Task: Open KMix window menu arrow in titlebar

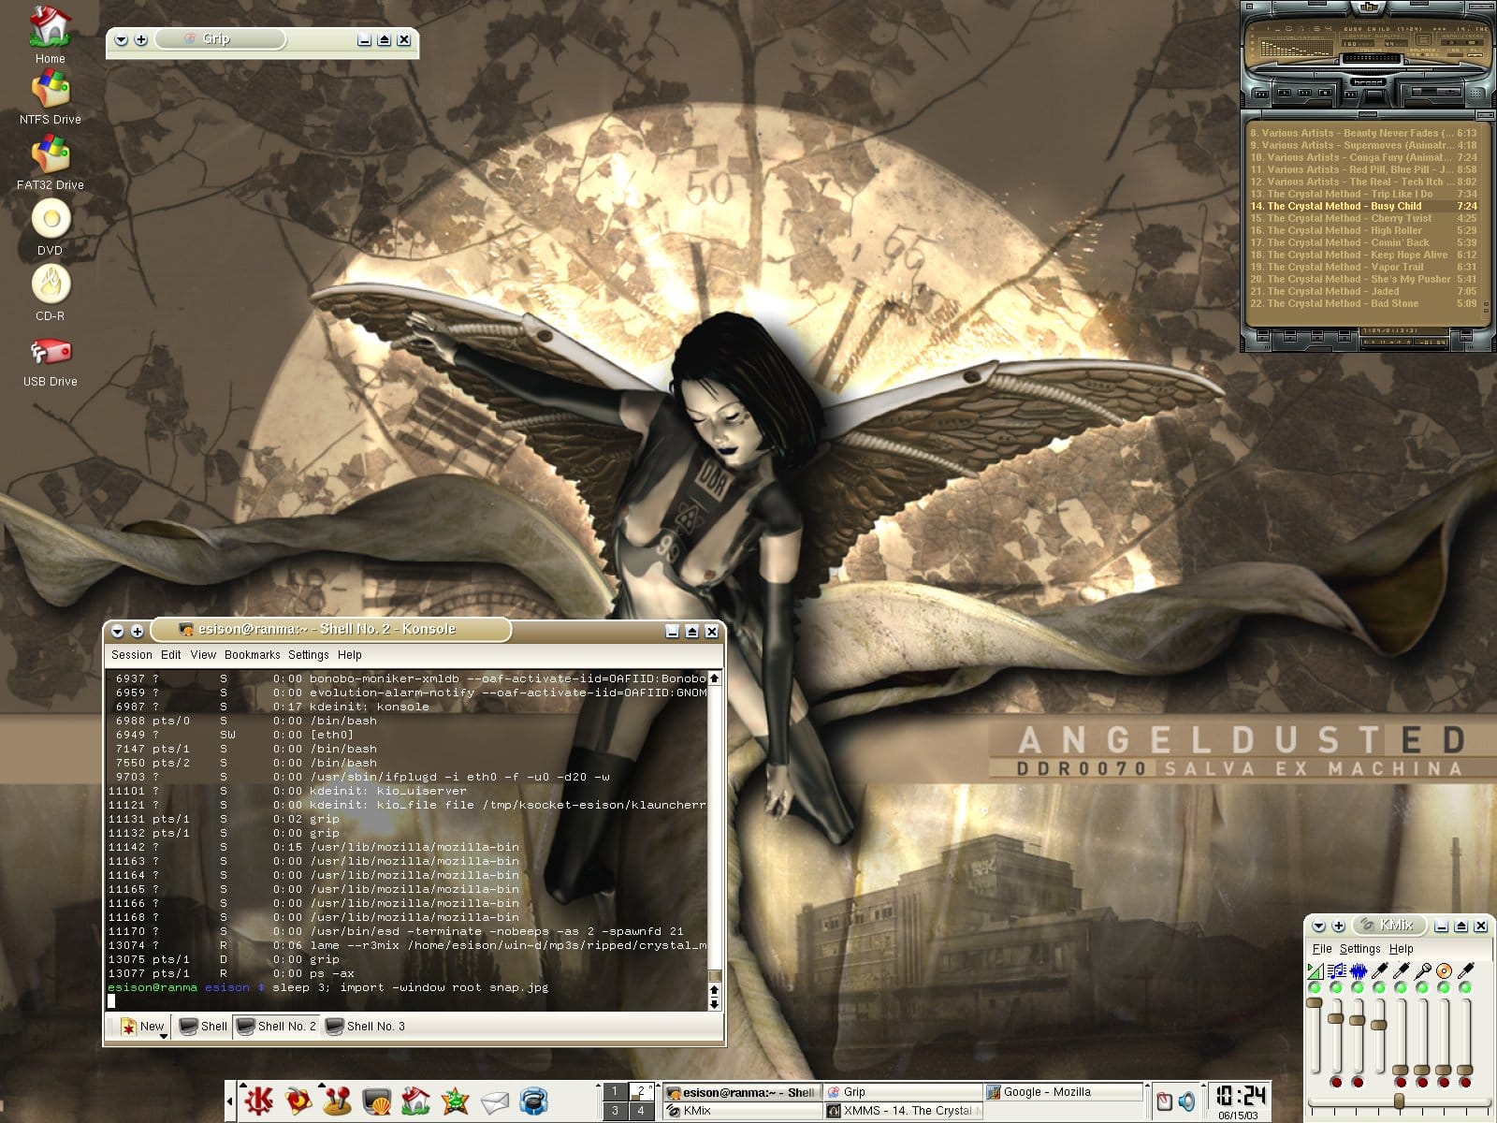Action: coord(1319,926)
